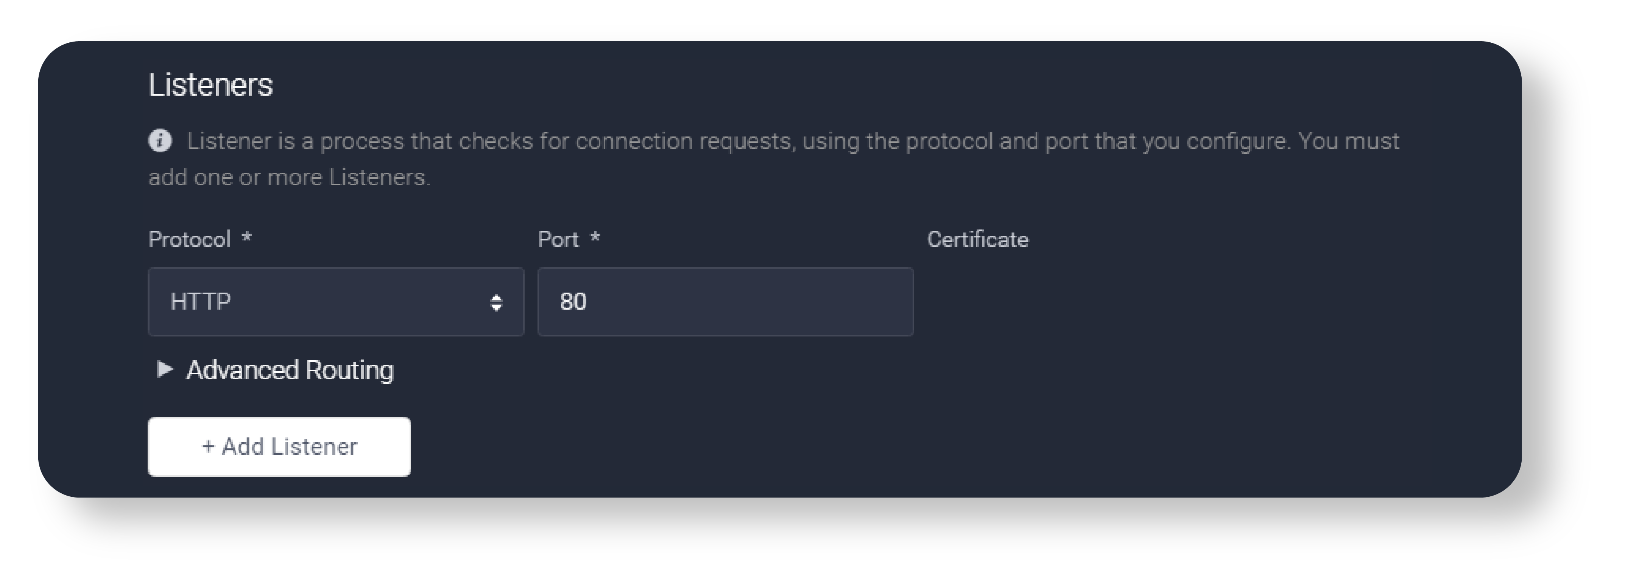Click the HTTP value in Protocol selector
This screenshot has width=1625, height=572.
[x=201, y=302]
